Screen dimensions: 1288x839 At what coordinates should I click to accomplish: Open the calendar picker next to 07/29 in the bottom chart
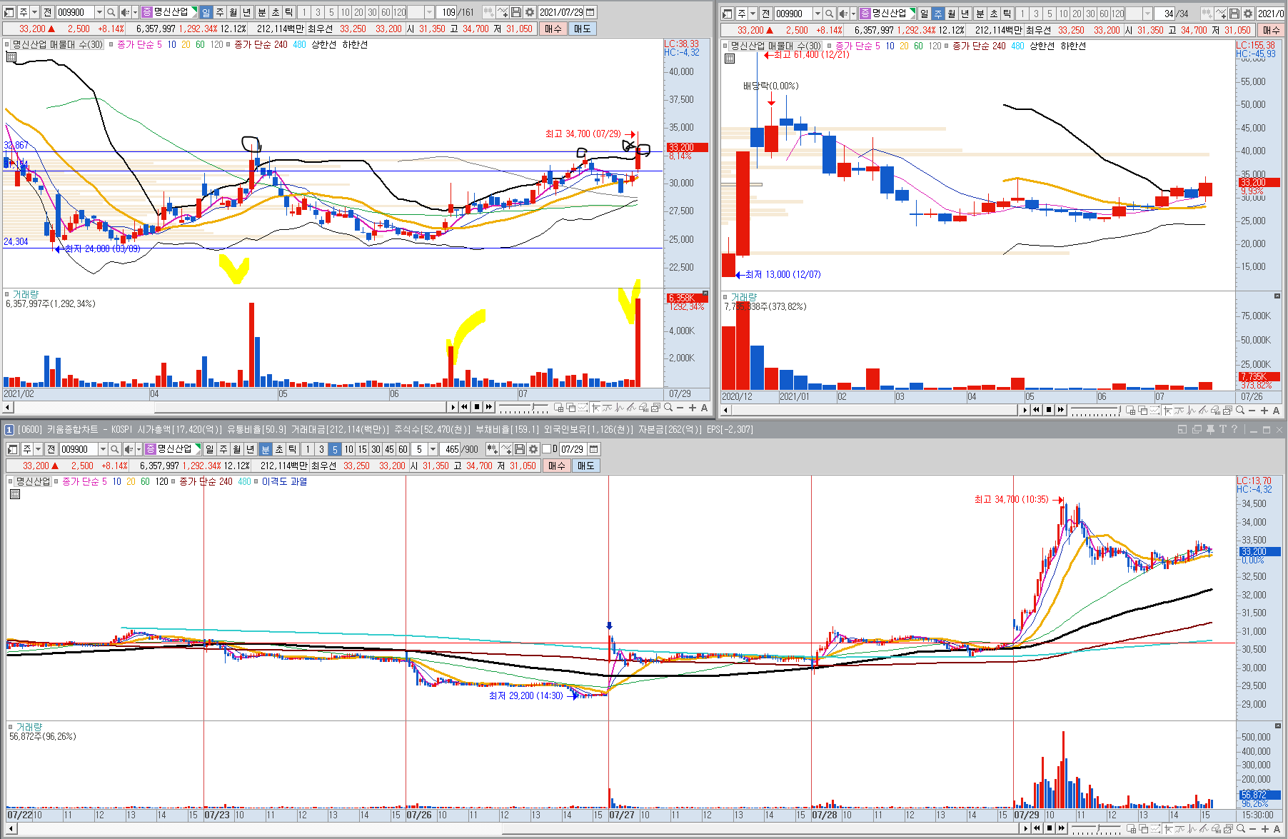tap(594, 449)
